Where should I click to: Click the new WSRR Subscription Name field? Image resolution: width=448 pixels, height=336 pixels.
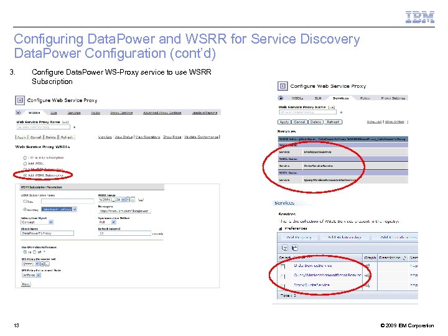(x=68, y=201)
